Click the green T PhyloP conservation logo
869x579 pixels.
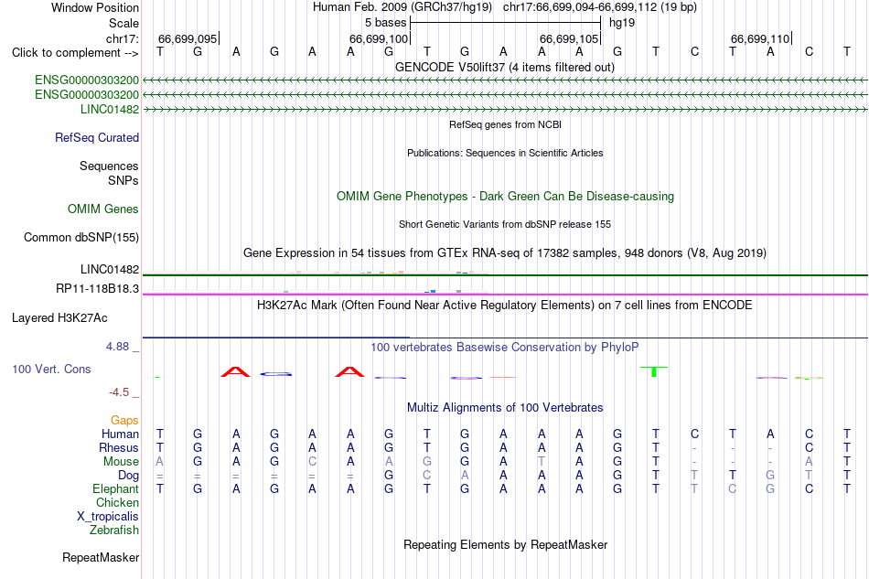(654, 371)
